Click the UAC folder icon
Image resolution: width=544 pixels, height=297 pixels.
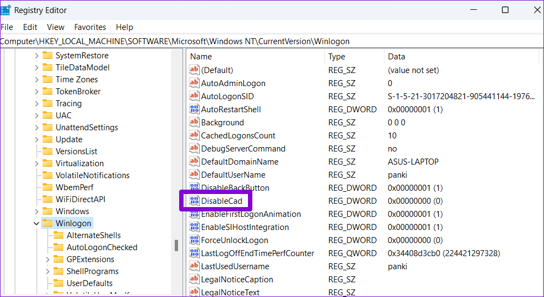coord(48,116)
